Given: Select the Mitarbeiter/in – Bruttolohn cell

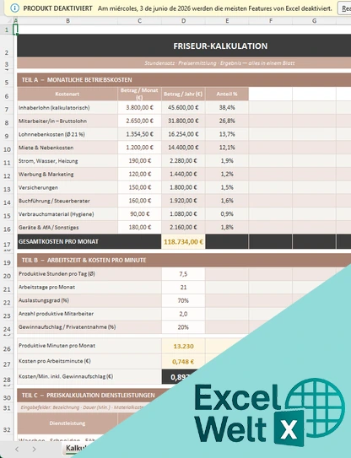Looking at the screenshot, I should [x=67, y=121].
